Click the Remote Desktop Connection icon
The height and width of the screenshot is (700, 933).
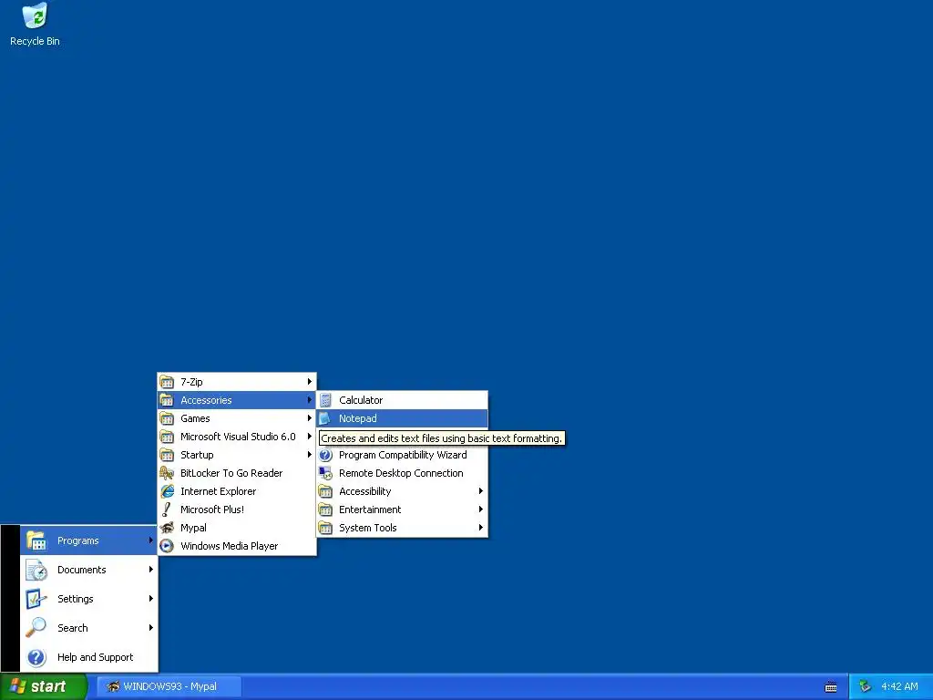(x=325, y=473)
